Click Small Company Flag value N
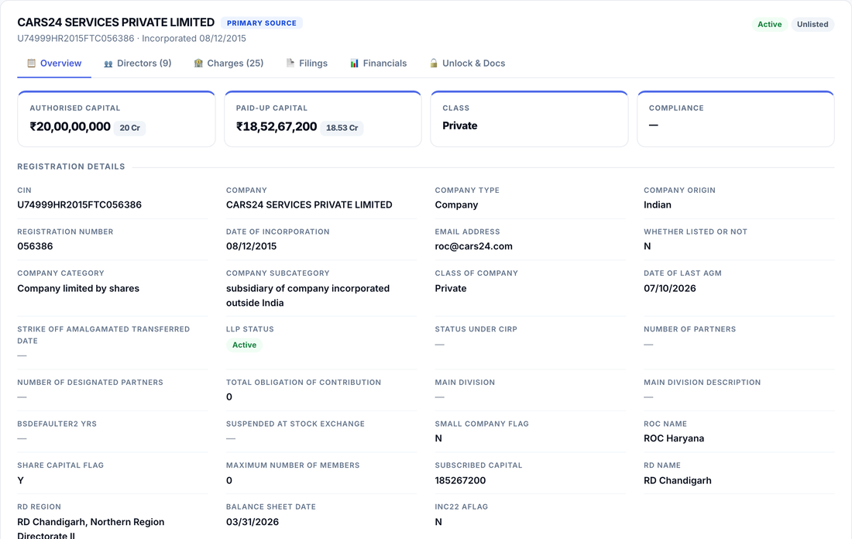Image resolution: width=852 pixels, height=539 pixels. [x=438, y=438]
